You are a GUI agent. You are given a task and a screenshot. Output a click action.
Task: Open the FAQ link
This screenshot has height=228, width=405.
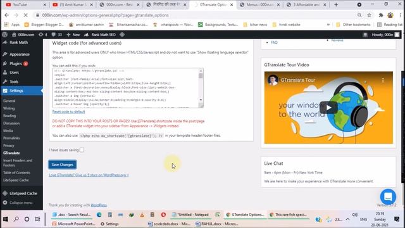click(x=274, y=42)
